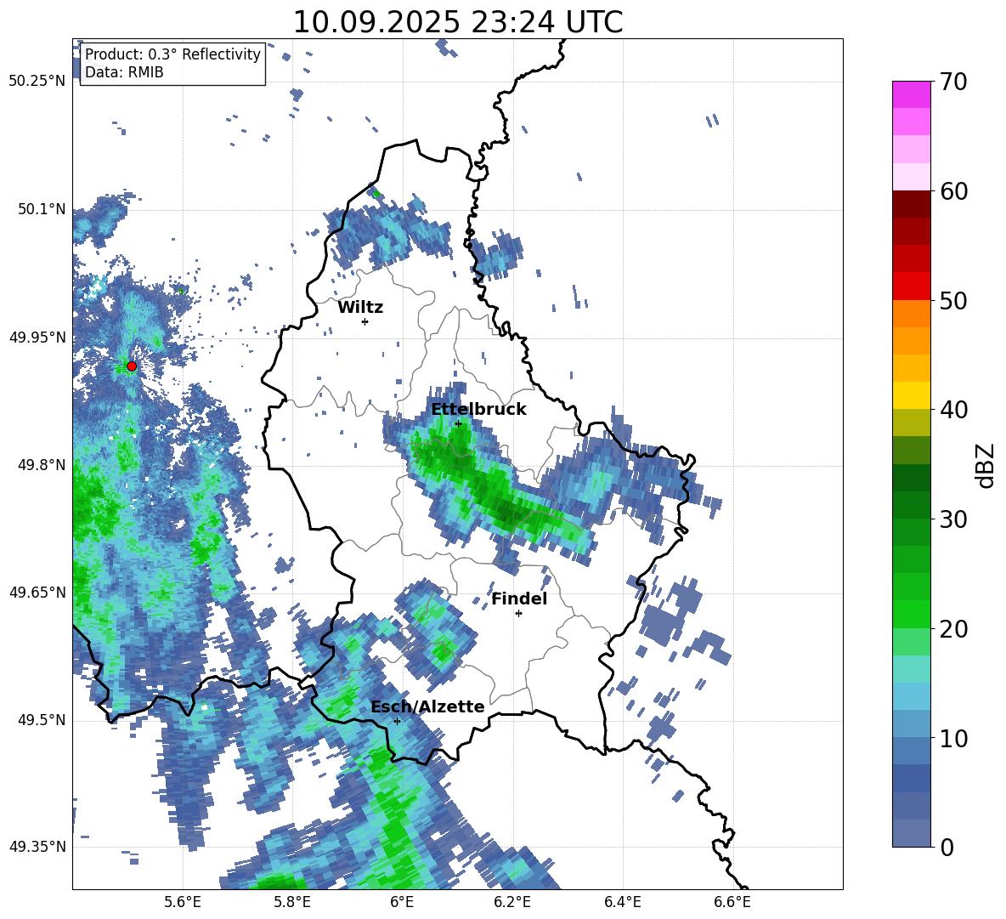Screen dimensions: 1006x919
Task: Click the Product: 0.3° Reflectivity text
Action: coord(172,54)
